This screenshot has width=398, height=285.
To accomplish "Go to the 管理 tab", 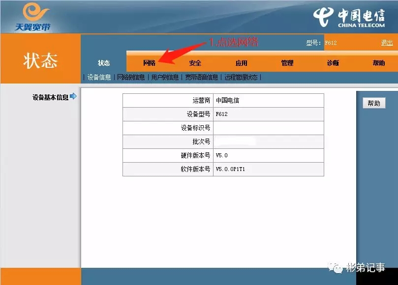I will coord(287,63).
